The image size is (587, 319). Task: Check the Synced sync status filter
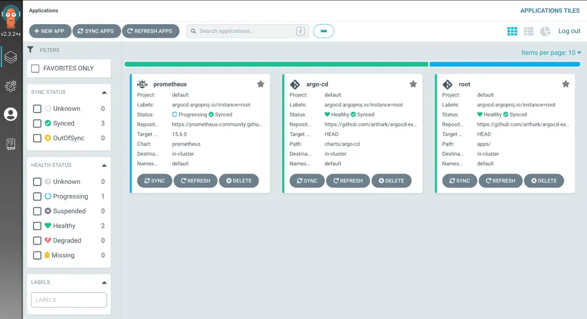(x=37, y=124)
